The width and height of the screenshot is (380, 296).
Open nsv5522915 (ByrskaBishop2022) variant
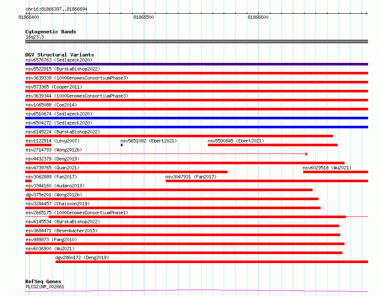click(63, 69)
